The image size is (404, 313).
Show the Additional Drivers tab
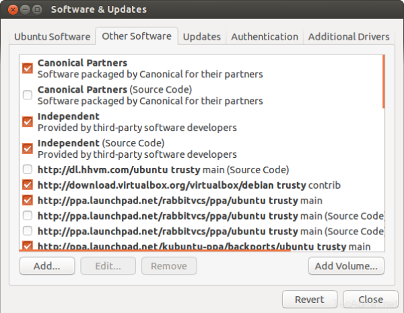pos(348,37)
